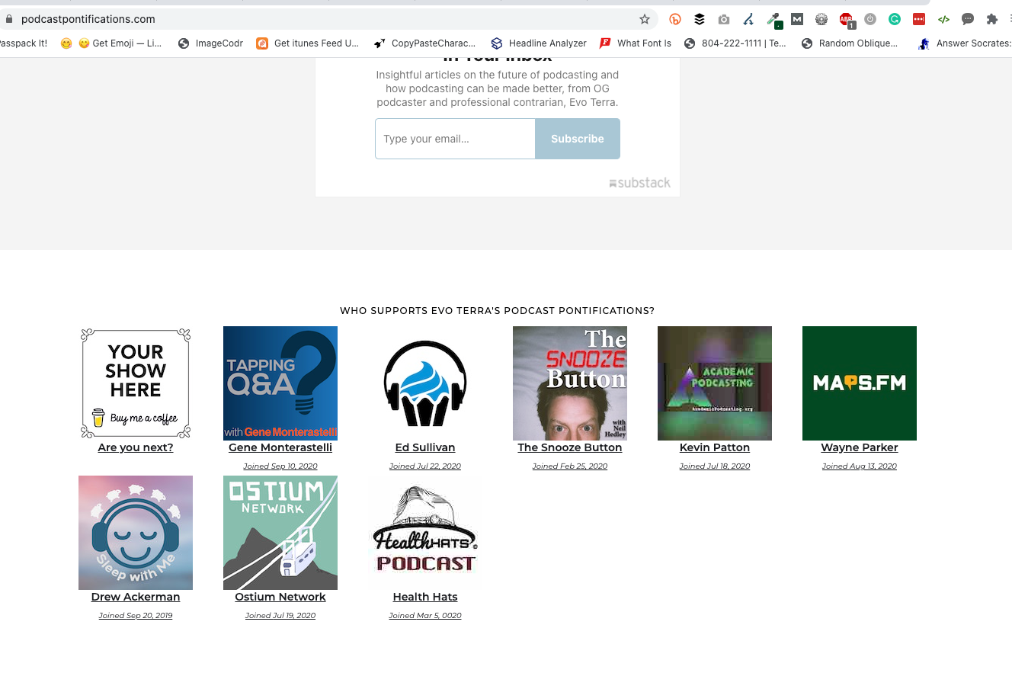Click the address bar URL
The width and height of the screenshot is (1012, 689).
tap(88, 19)
